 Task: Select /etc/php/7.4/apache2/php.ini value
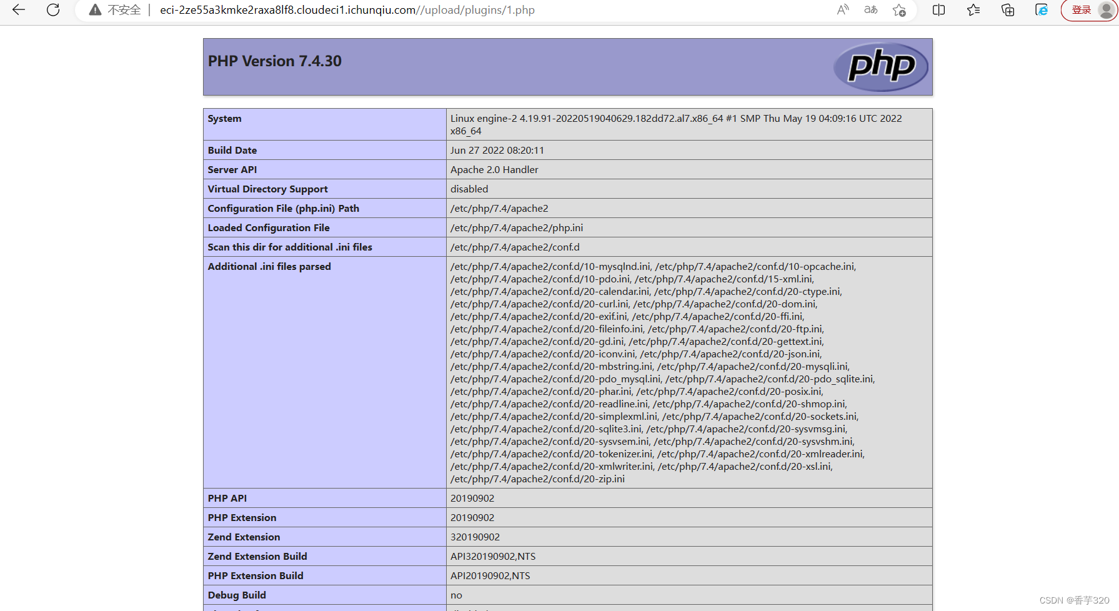click(517, 228)
